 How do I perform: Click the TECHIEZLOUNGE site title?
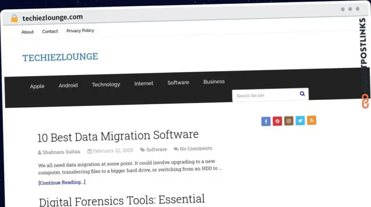[60, 57]
